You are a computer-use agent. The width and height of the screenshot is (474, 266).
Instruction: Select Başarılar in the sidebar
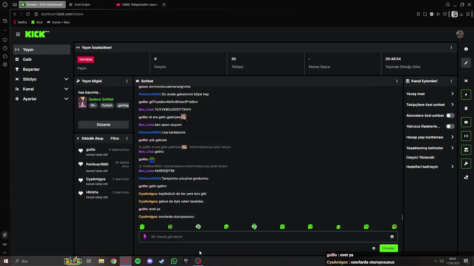[x=41, y=69]
